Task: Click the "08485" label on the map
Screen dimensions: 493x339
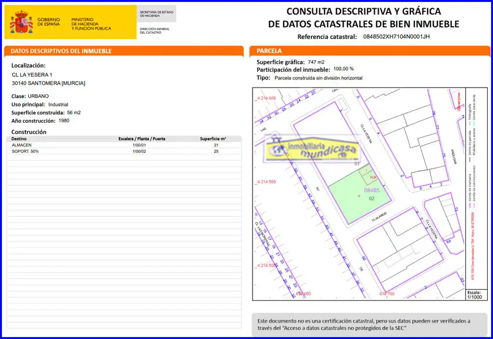Action: point(372,190)
